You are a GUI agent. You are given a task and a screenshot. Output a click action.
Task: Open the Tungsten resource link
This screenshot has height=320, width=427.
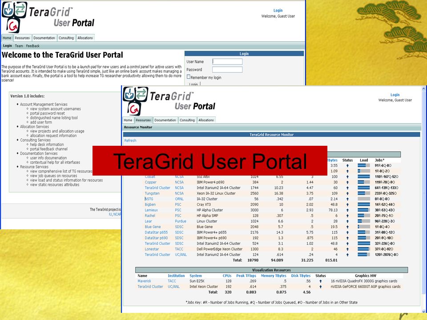(152, 193)
